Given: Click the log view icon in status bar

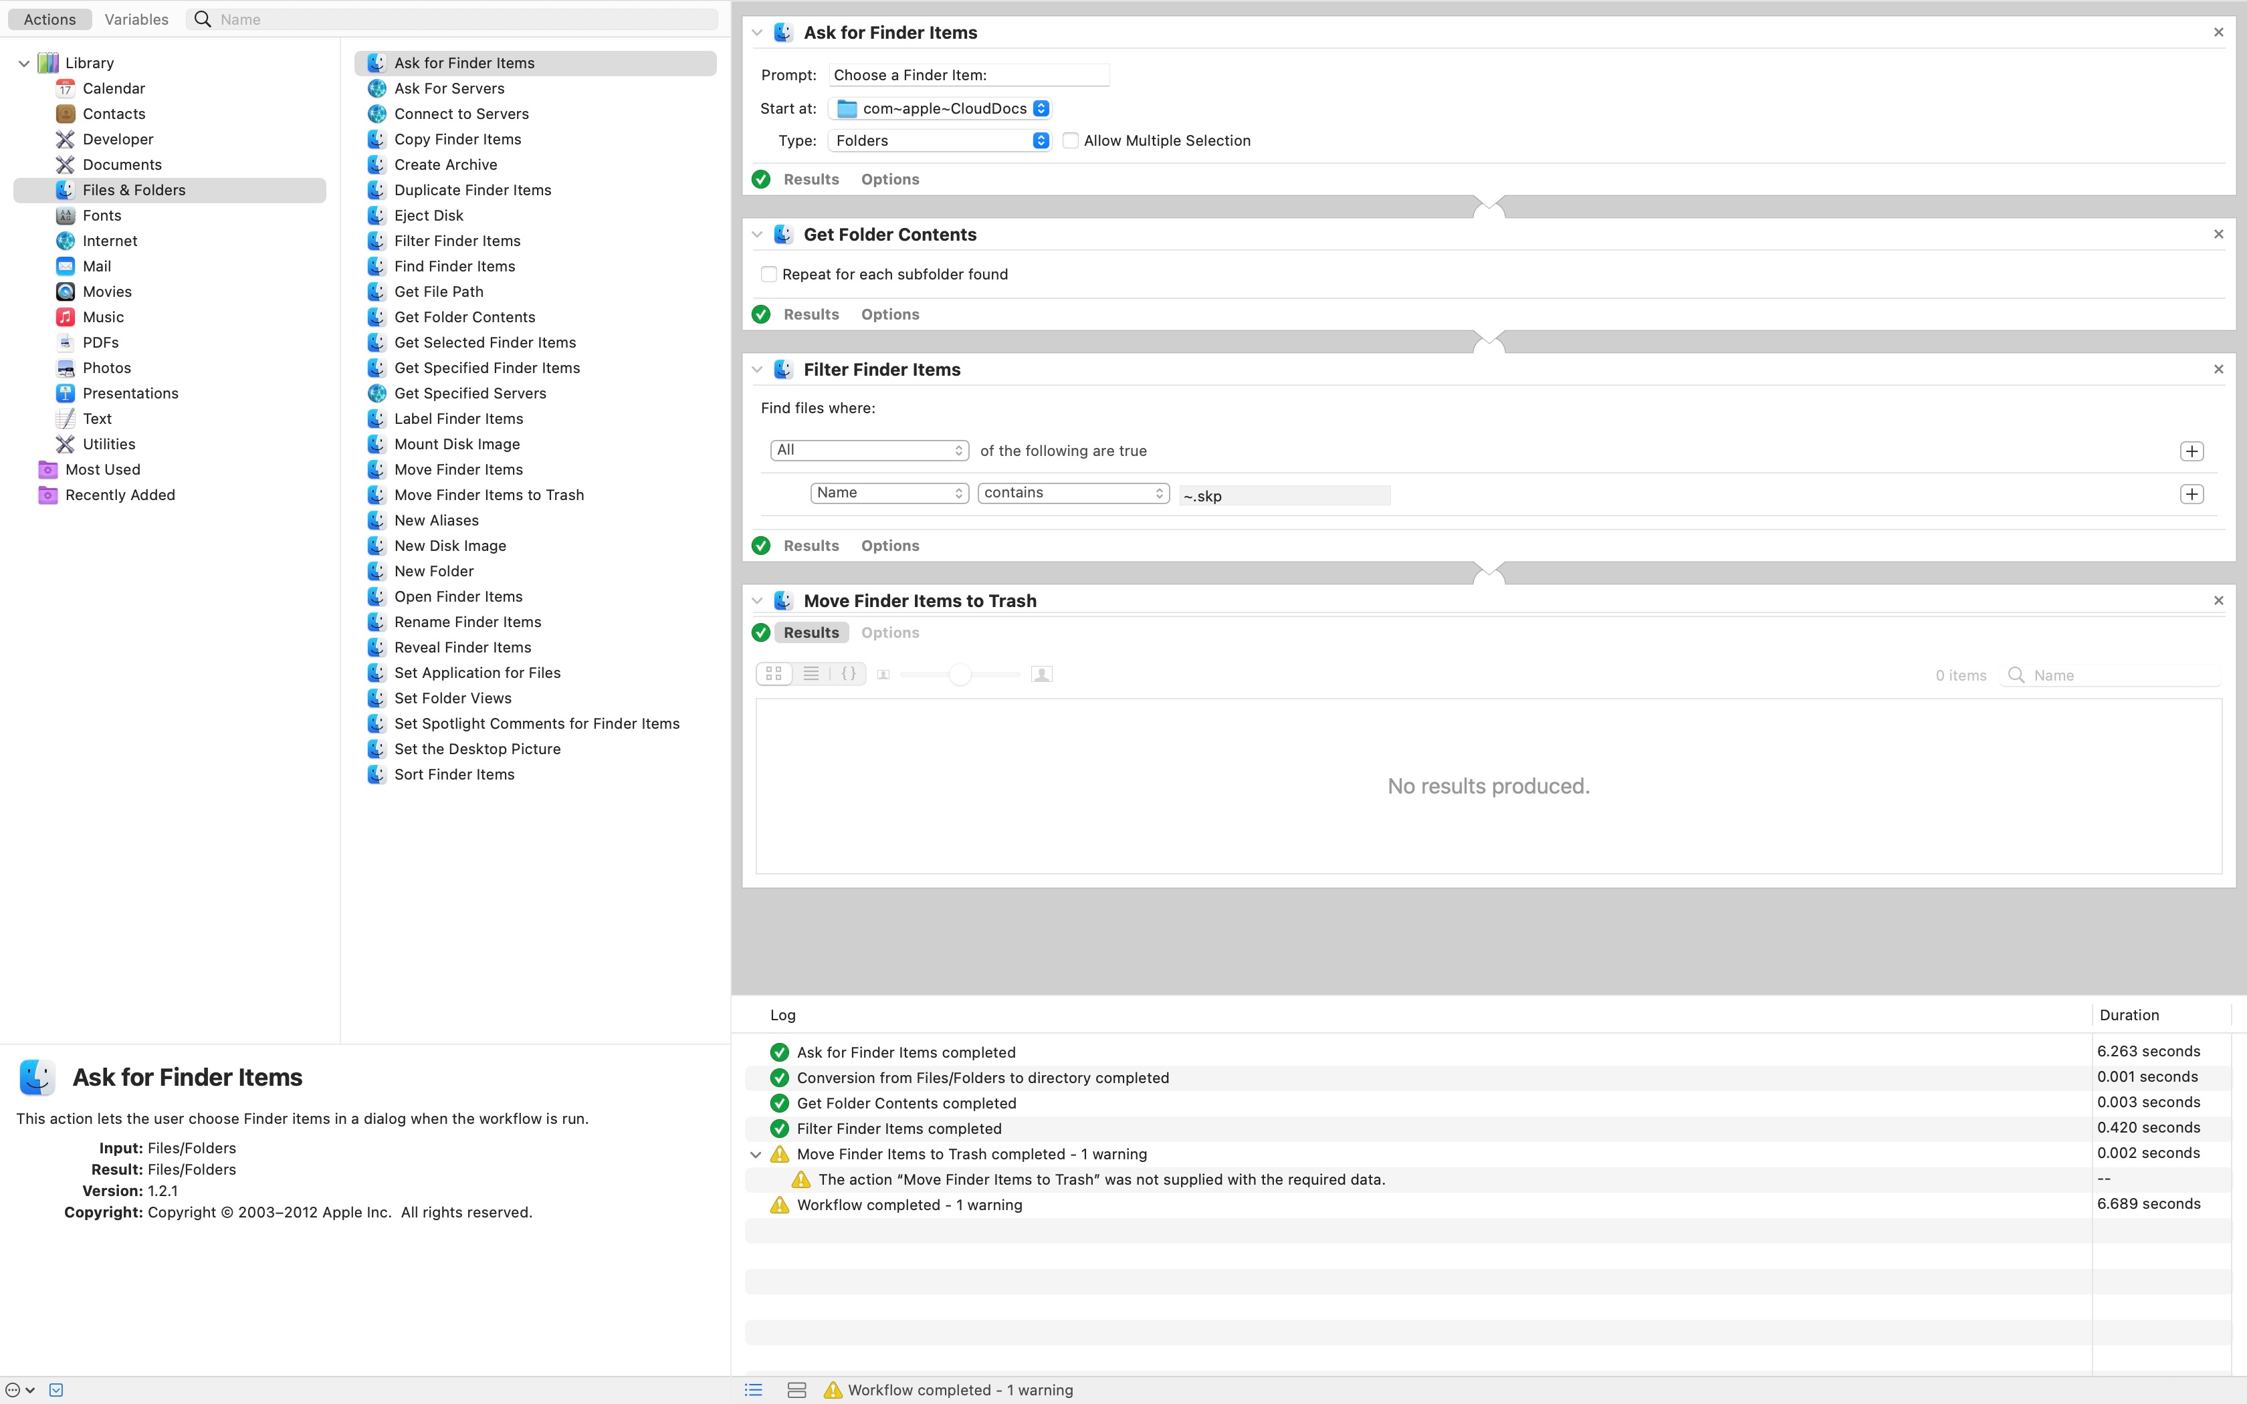Looking at the screenshot, I should 754,1390.
